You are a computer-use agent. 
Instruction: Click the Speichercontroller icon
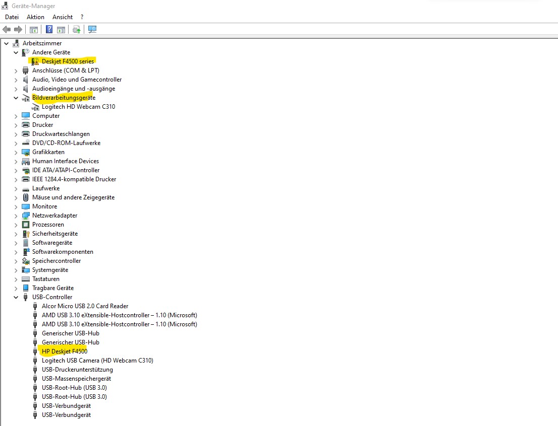[26, 261]
